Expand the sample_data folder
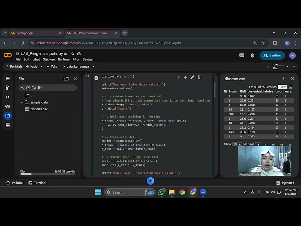This screenshot has width=301, height=226. pos(21,102)
